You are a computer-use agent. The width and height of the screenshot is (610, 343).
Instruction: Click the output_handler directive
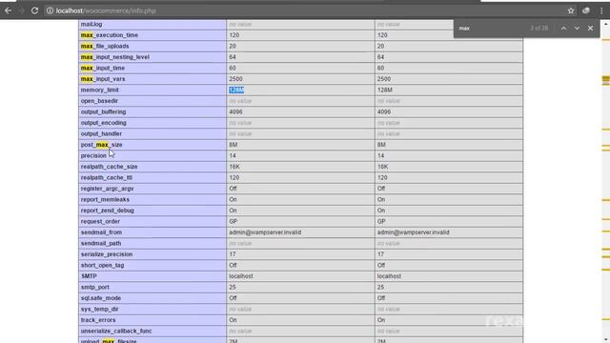[x=101, y=133]
